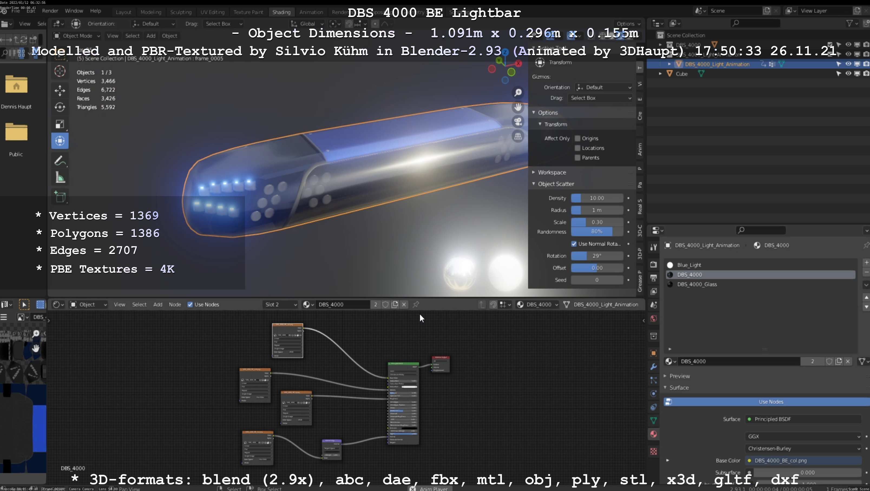The width and height of the screenshot is (870, 491).
Task: Click Base Color DBS_4000_BE_col.png field
Action: (x=804, y=461)
